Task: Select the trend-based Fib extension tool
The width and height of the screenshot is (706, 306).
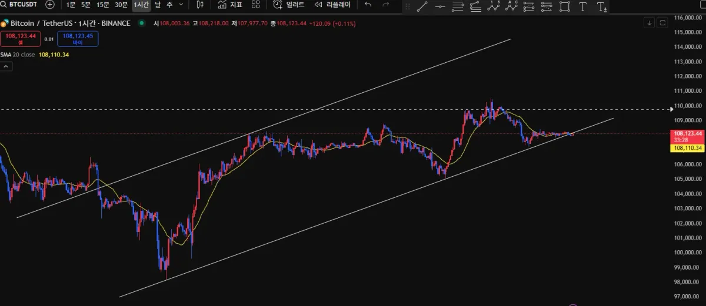Action: 475,6
